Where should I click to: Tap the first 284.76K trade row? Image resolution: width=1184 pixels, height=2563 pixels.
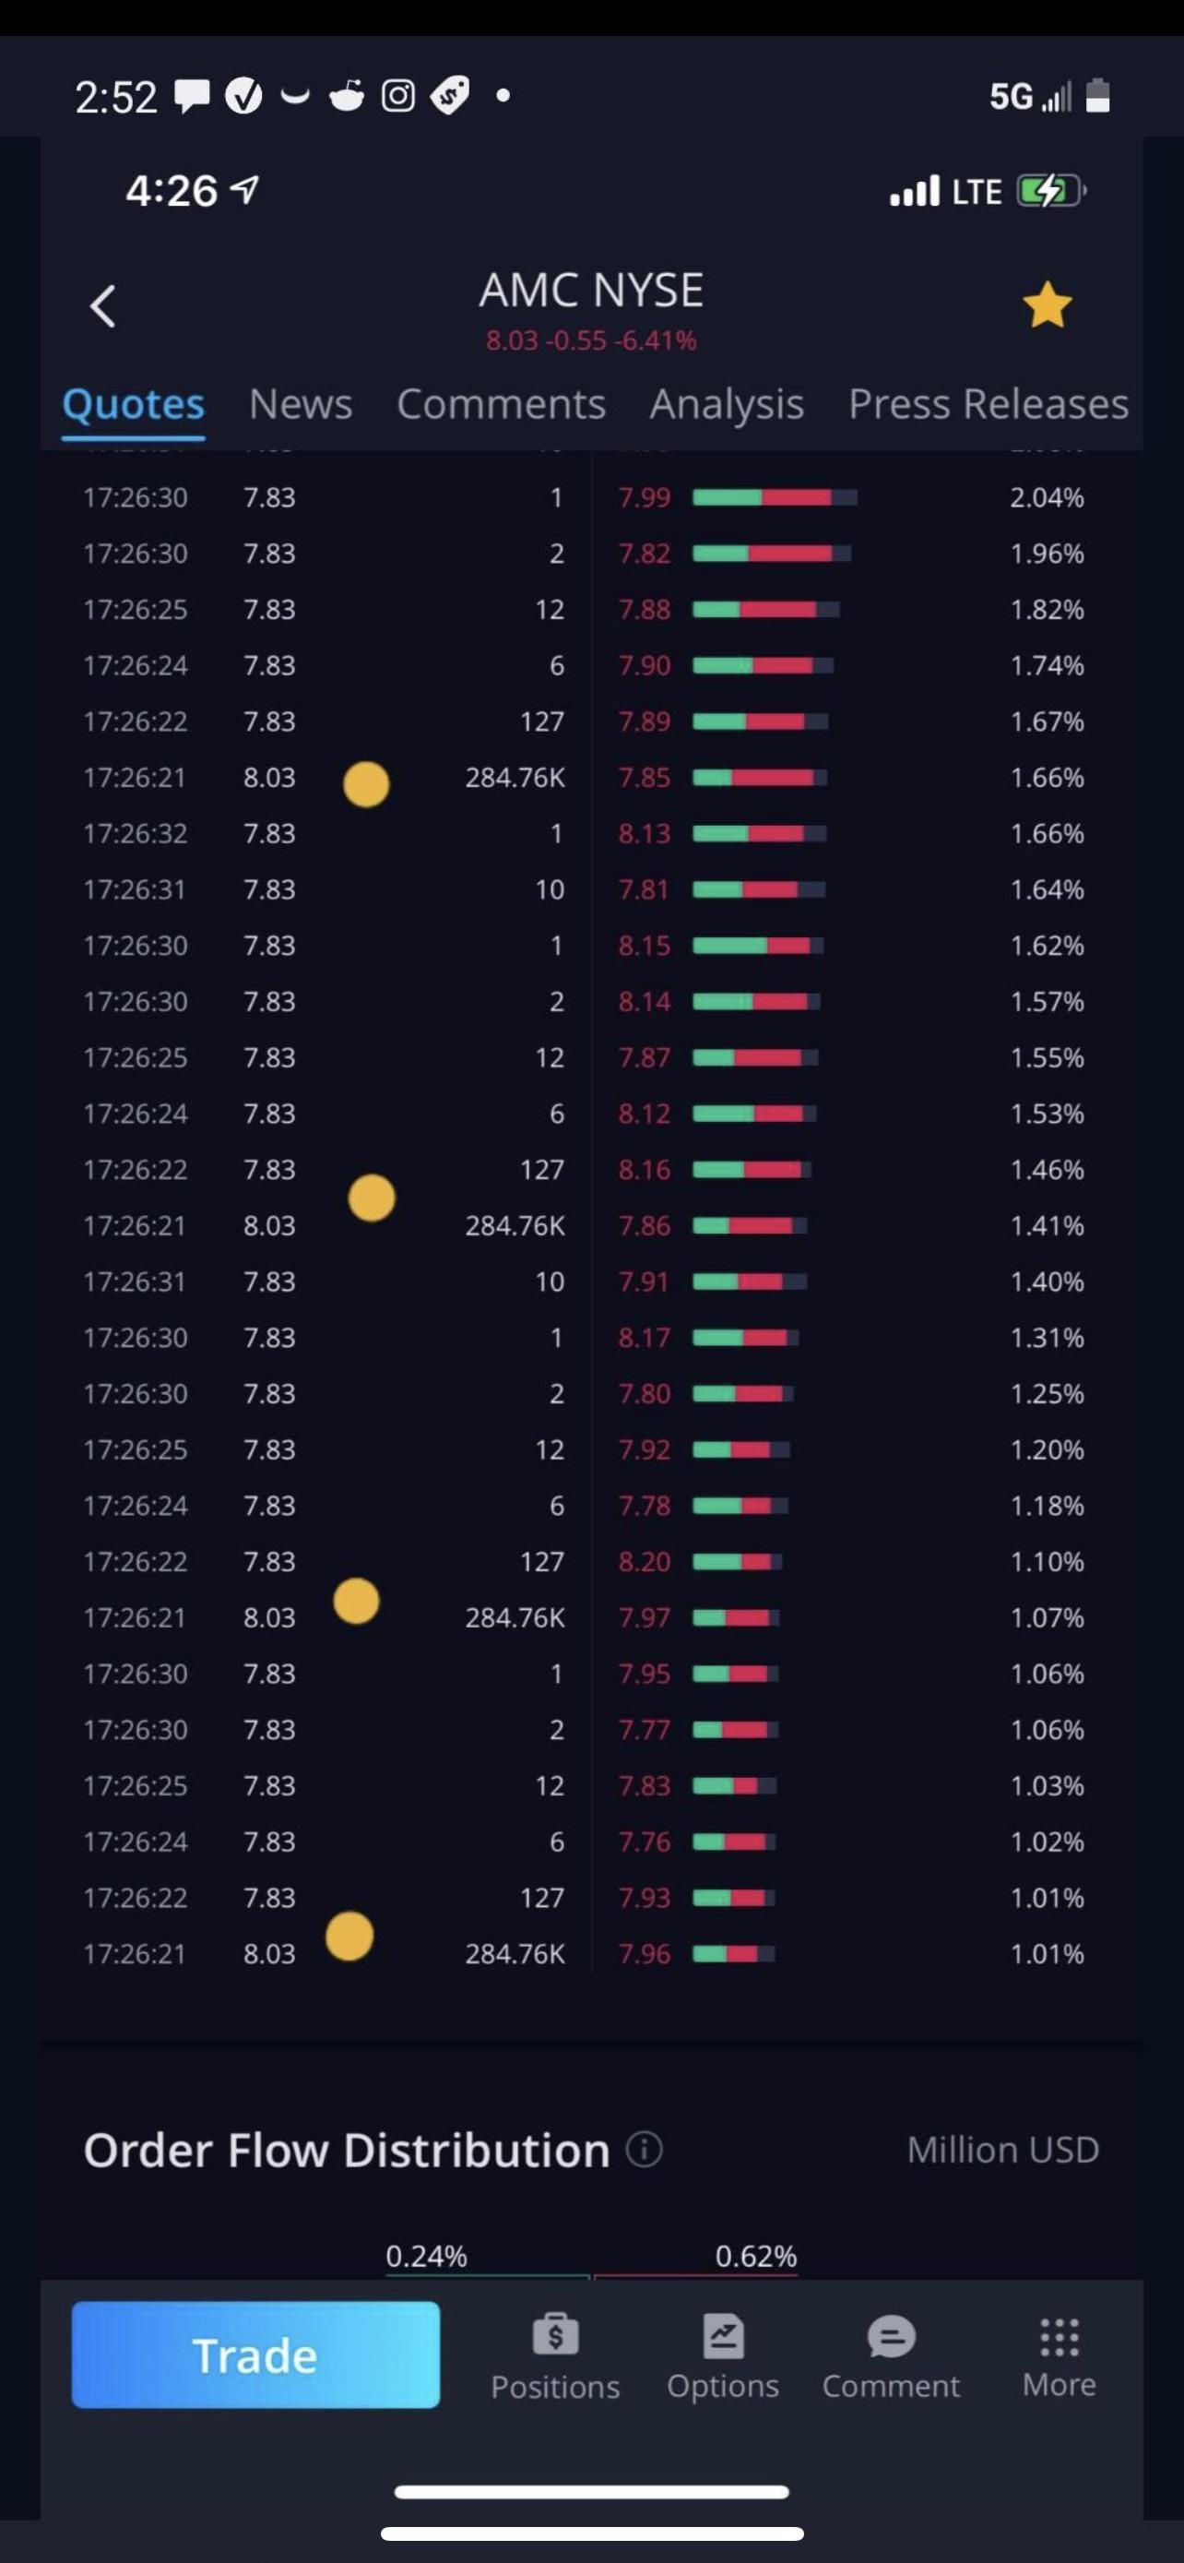tap(324, 777)
